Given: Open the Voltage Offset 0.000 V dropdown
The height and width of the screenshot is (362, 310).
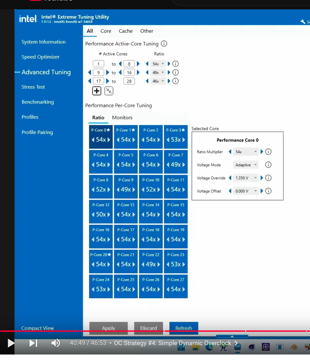Looking at the screenshot, I should 246,191.
